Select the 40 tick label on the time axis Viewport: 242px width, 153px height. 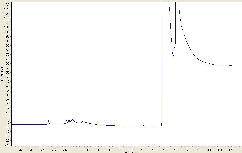(x=109, y=150)
